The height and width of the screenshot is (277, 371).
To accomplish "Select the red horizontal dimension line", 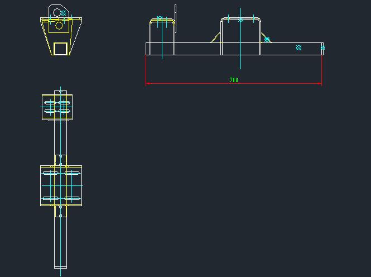I will point(190,84).
